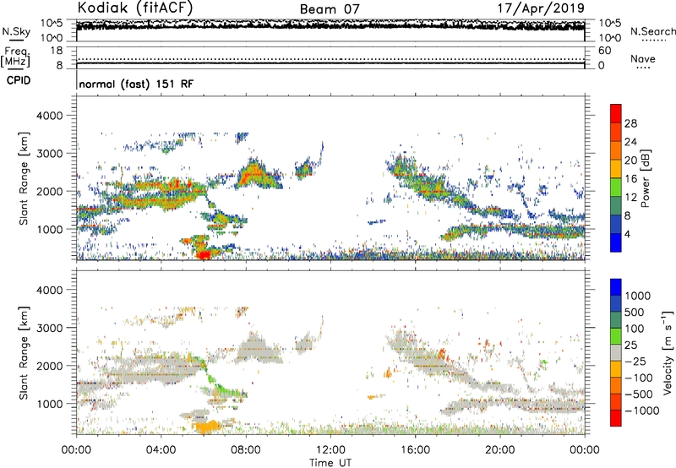The image size is (676, 468).
Task: Click the 'Nave' legend label
Action: coord(643,58)
